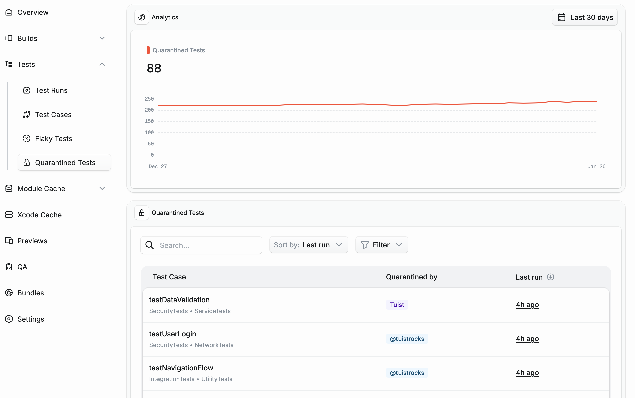Open Settings from the sidebar
Image resolution: width=635 pixels, height=398 pixels.
click(31, 319)
